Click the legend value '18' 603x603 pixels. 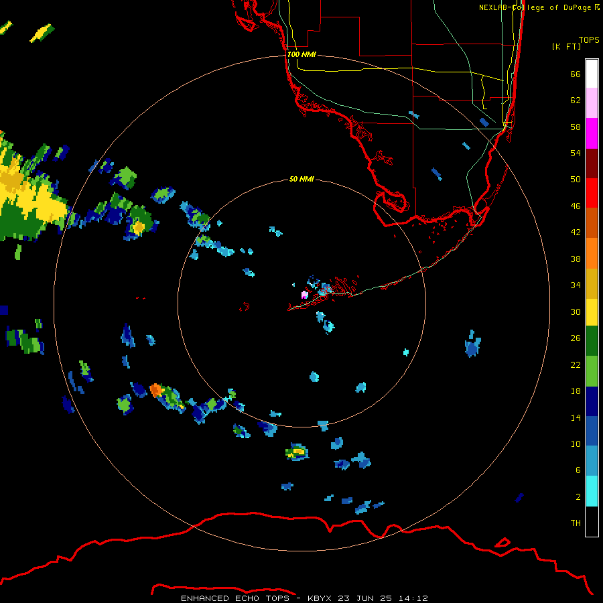(x=576, y=391)
